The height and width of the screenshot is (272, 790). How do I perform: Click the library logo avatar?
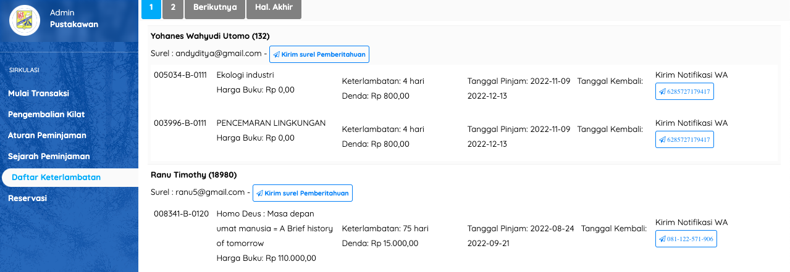click(25, 20)
